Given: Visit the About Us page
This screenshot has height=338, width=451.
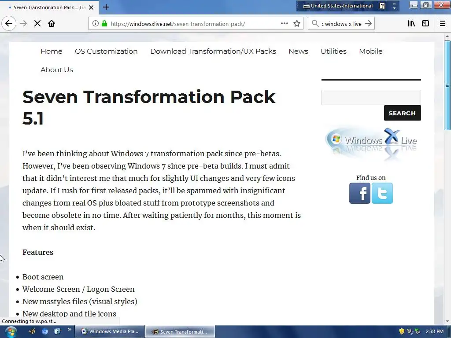Looking at the screenshot, I should tap(57, 70).
